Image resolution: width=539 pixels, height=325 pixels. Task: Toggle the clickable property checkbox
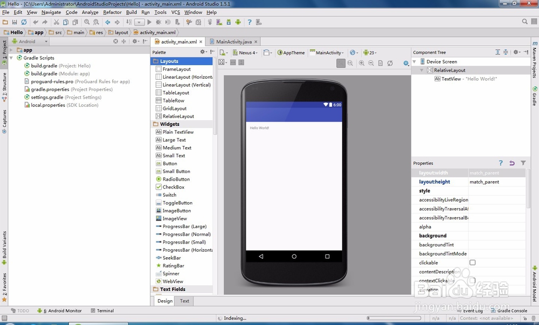[x=473, y=262]
